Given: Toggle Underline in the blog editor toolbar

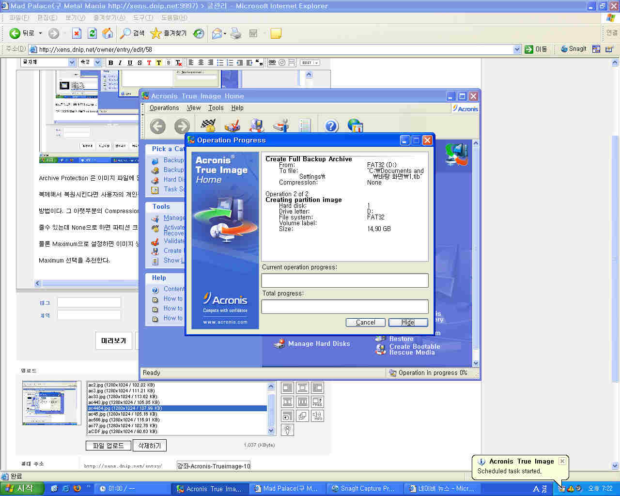Looking at the screenshot, I should pos(130,62).
